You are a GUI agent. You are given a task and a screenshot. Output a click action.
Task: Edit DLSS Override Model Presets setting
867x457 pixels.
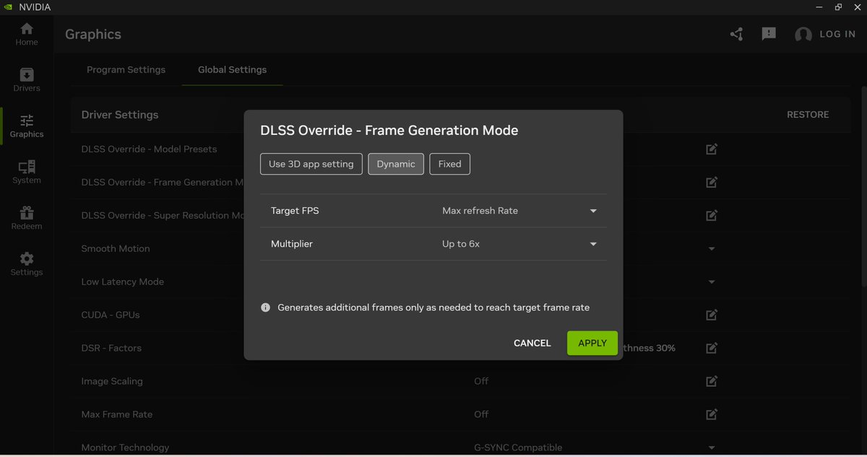712,149
